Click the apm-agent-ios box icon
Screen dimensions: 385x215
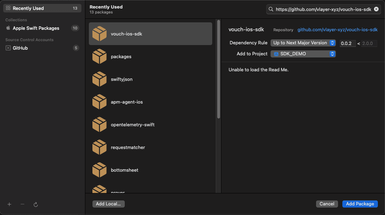point(100,102)
